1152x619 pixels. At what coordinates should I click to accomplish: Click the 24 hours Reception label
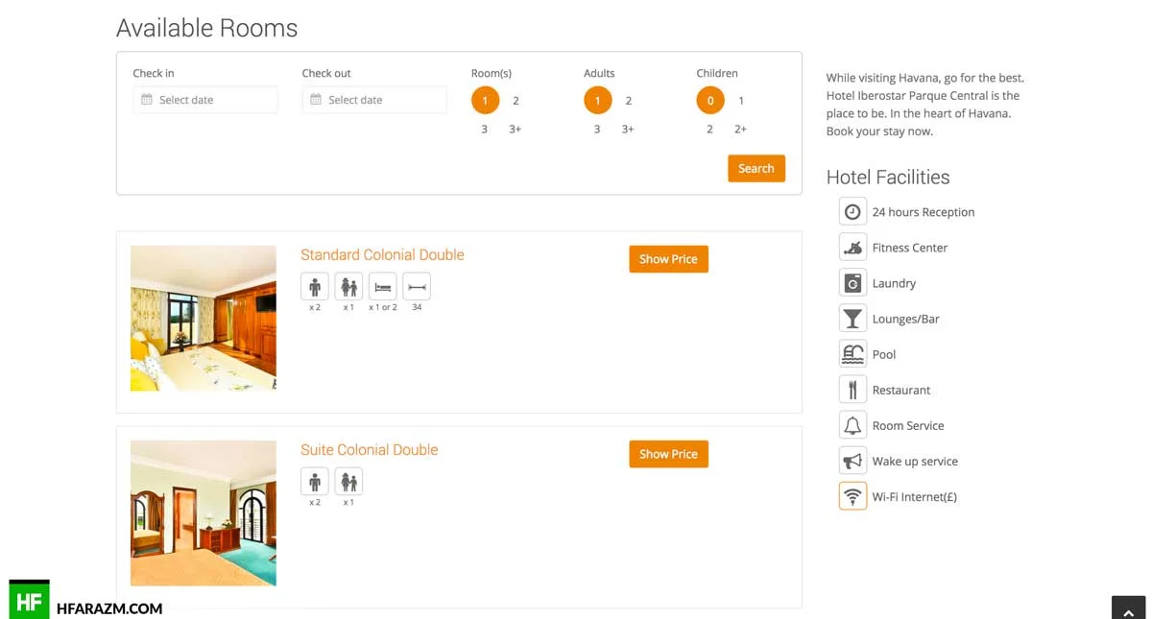(x=924, y=212)
